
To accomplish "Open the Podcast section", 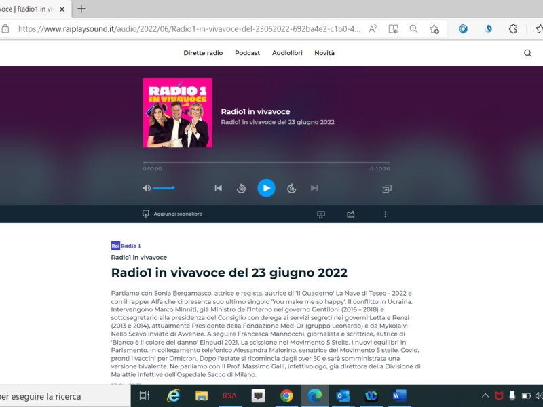I will (x=247, y=53).
